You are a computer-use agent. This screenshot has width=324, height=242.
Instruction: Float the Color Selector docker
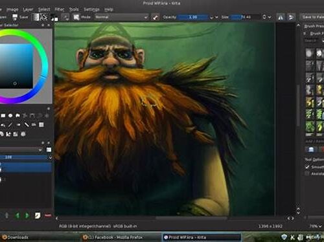point(43,25)
